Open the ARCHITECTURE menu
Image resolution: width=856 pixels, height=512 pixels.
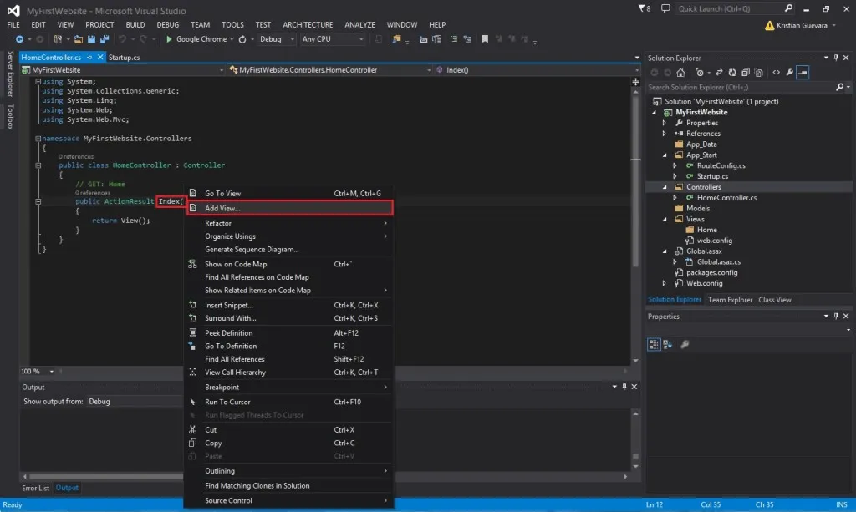pyautogui.click(x=308, y=24)
